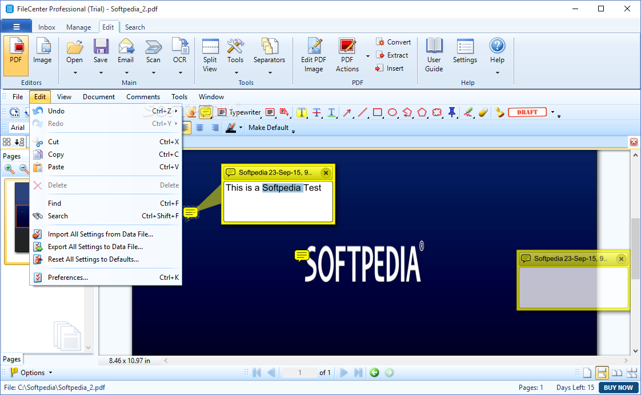Expand the Help dropdown arrow

tap(498, 72)
